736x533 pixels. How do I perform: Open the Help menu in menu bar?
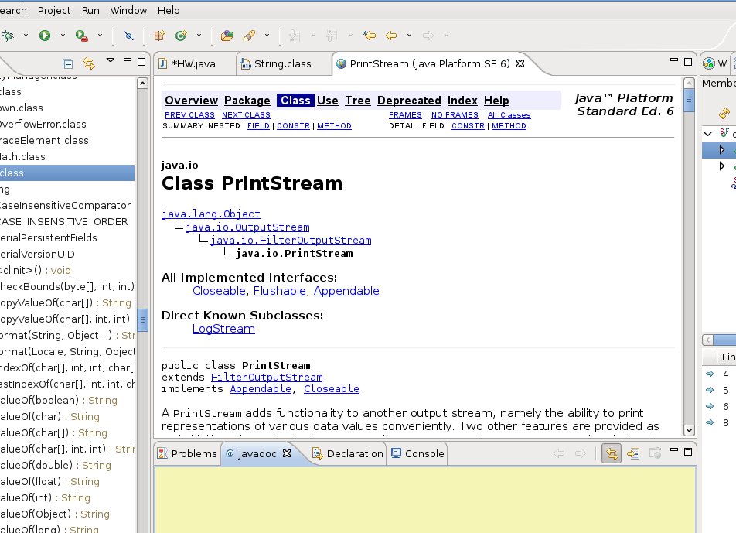(169, 10)
